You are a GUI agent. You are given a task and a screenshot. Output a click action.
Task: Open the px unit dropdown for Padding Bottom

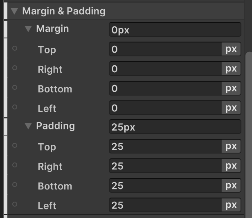[x=231, y=186]
